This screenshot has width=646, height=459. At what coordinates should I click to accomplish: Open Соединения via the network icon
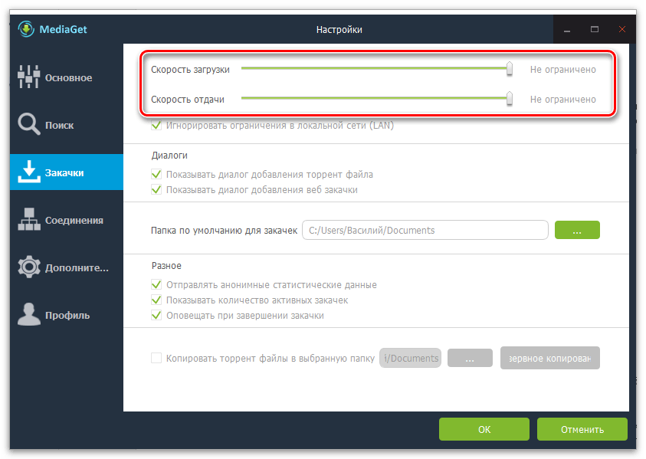[29, 219]
